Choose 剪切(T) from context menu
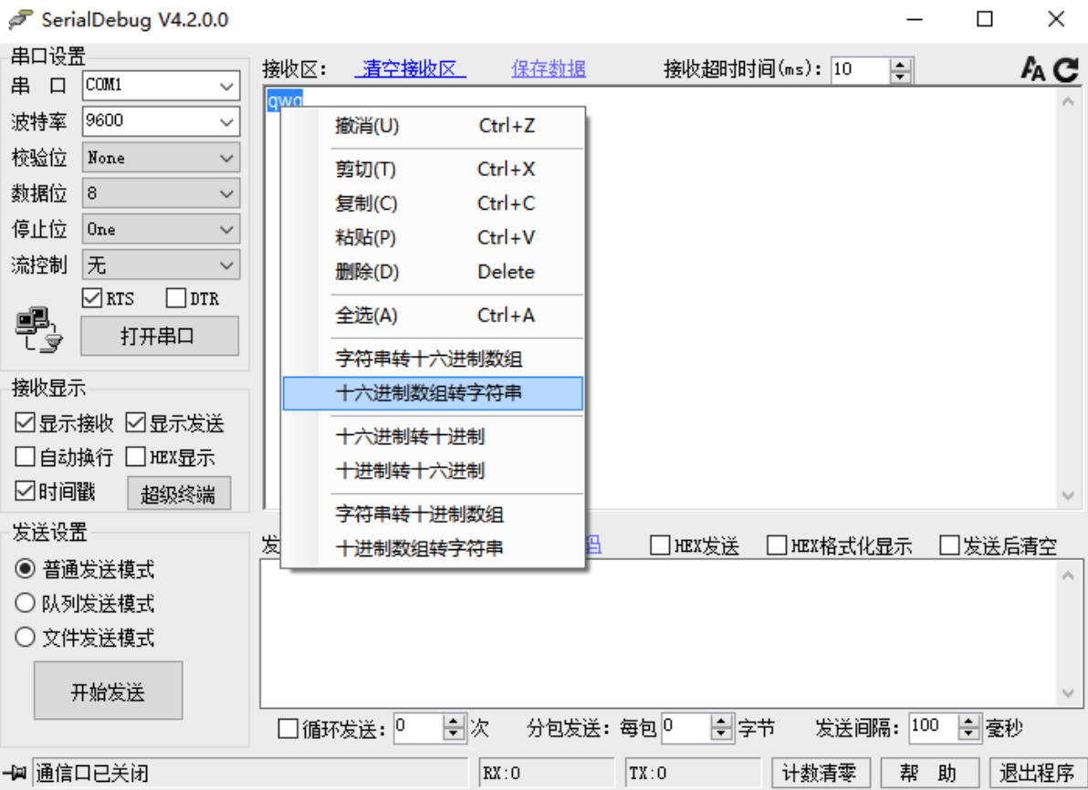This screenshot has height=790, width=1088. (x=433, y=170)
